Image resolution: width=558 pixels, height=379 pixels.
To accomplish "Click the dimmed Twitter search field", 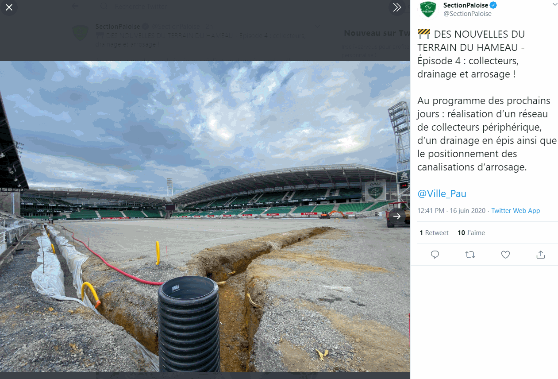I will [x=142, y=7].
